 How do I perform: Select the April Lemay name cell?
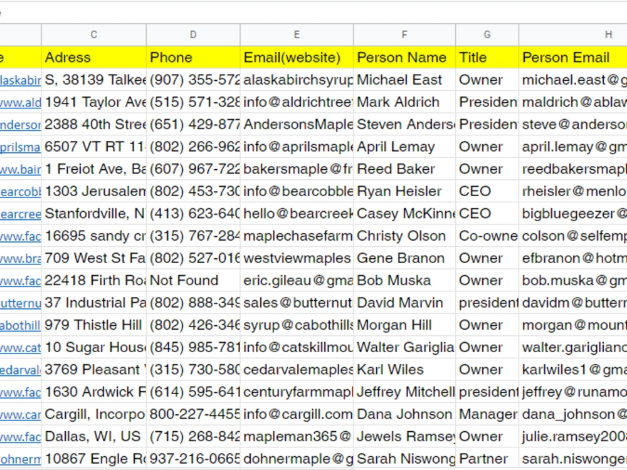coord(404,147)
